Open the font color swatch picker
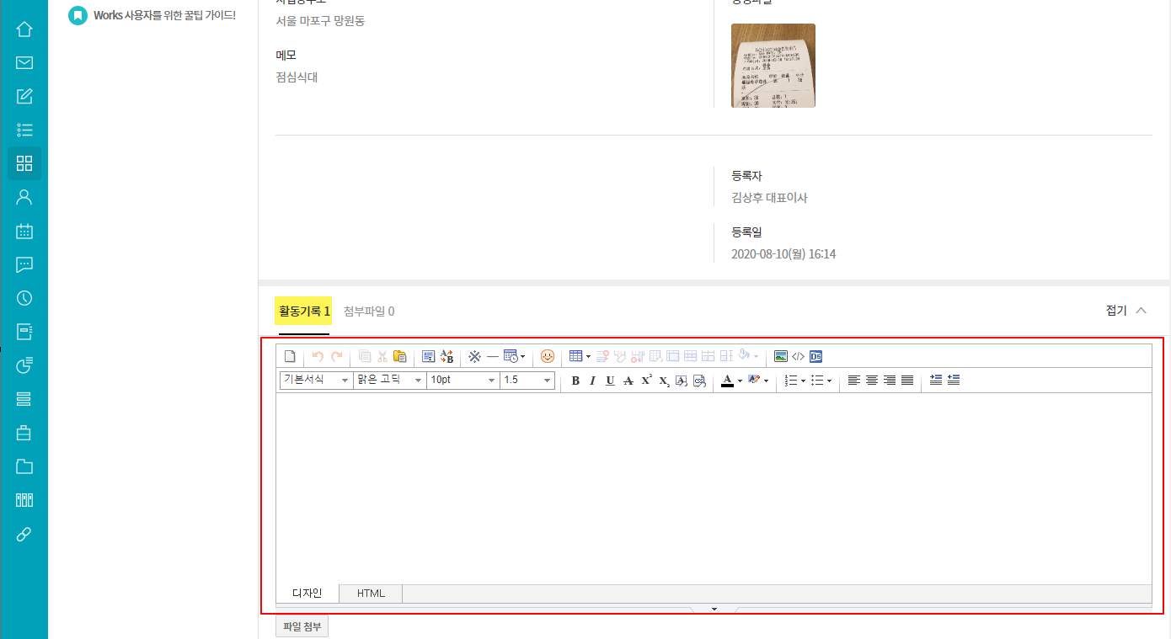The image size is (1171, 639). (x=728, y=381)
